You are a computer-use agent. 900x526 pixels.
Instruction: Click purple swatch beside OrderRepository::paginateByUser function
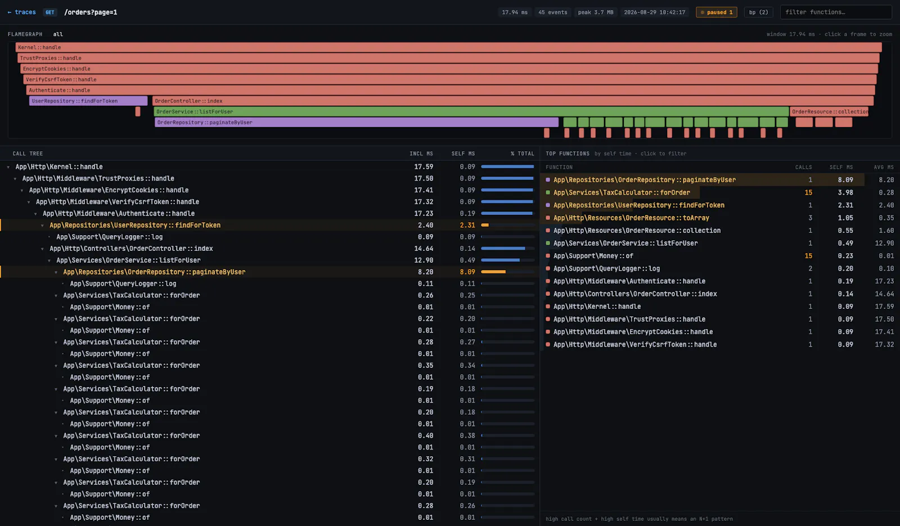(x=548, y=180)
